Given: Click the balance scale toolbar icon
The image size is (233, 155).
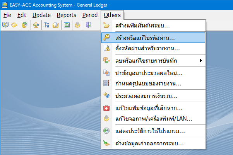Looking at the screenshot, I should click(36, 25).
